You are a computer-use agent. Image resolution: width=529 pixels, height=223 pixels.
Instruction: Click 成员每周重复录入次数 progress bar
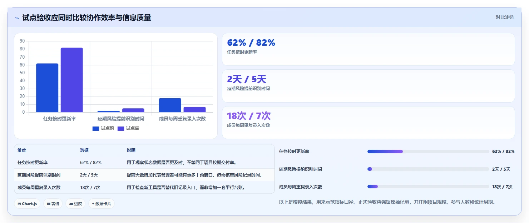coord(428,187)
